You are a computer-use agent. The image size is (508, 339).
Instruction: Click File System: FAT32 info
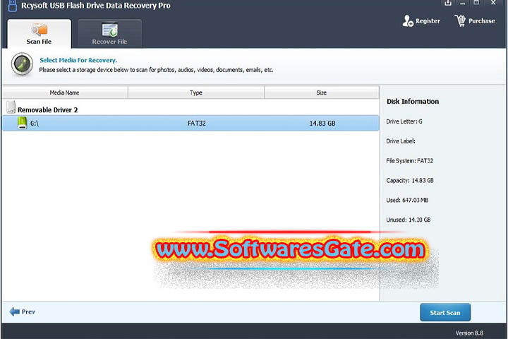tap(409, 160)
